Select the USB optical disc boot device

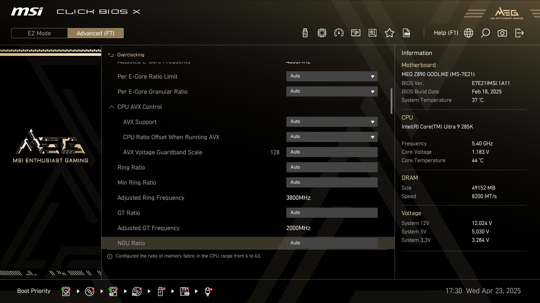pyautogui.click(x=137, y=291)
